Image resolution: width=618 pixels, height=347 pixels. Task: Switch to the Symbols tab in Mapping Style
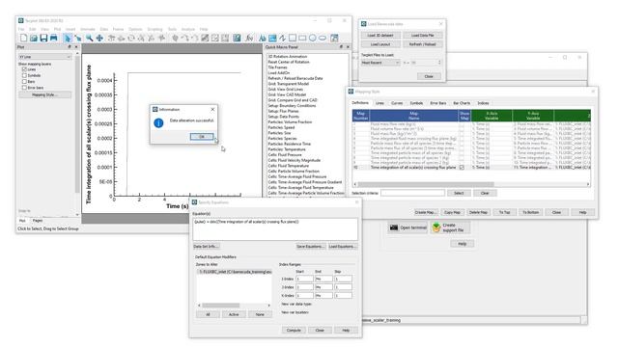pyautogui.click(x=416, y=103)
